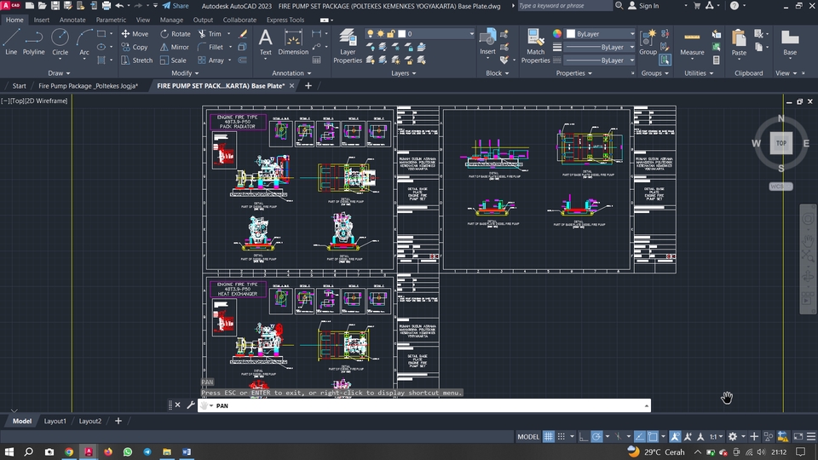Click the Mirror tool
Image resolution: width=818 pixels, height=460 pixels.
coord(174,47)
